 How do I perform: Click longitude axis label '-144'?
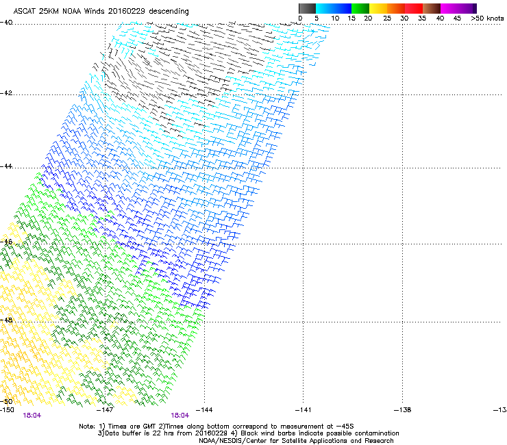(x=204, y=410)
